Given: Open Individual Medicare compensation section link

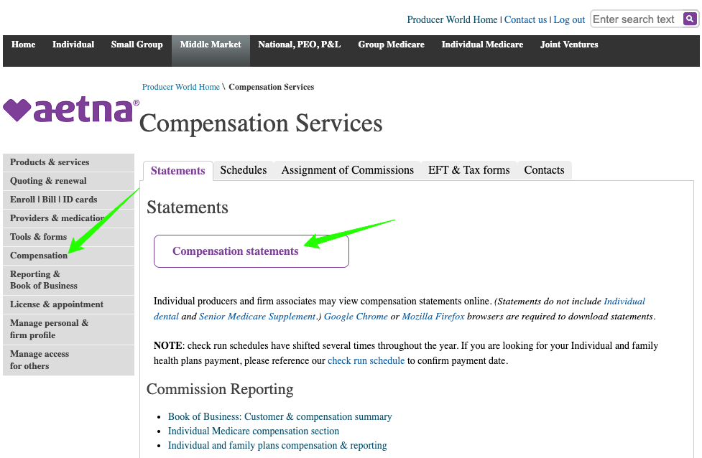Looking at the screenshot, I should pos(254,431).
